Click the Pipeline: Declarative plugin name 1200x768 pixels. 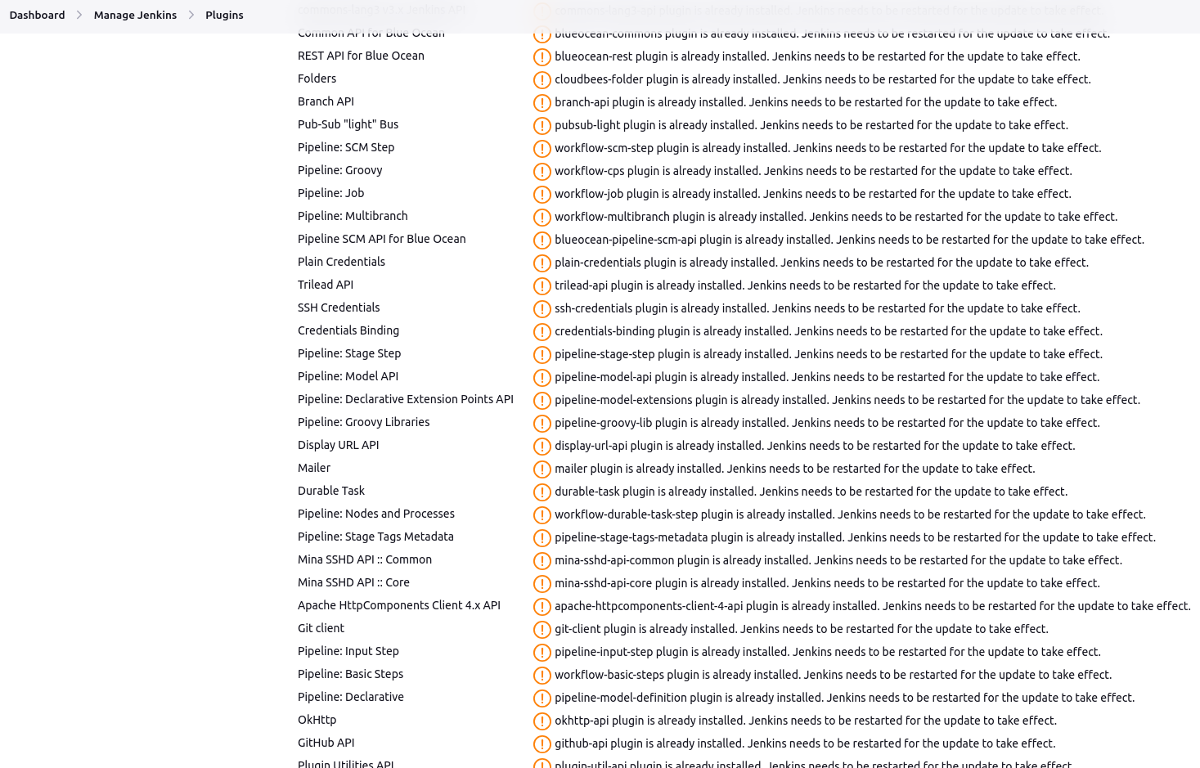[x=350, y=697]
